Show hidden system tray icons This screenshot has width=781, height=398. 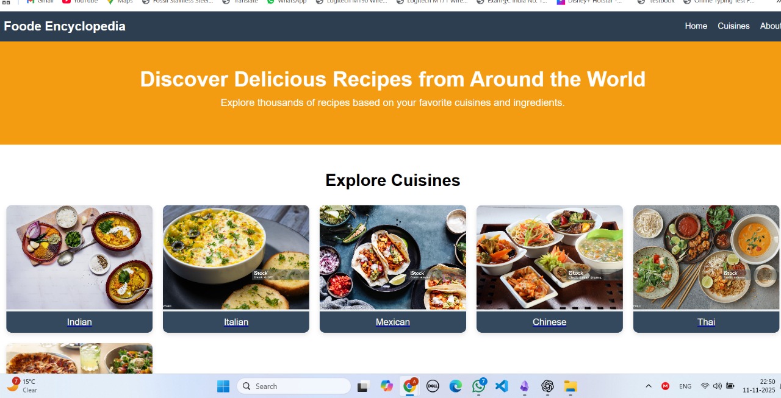point(649,386)
